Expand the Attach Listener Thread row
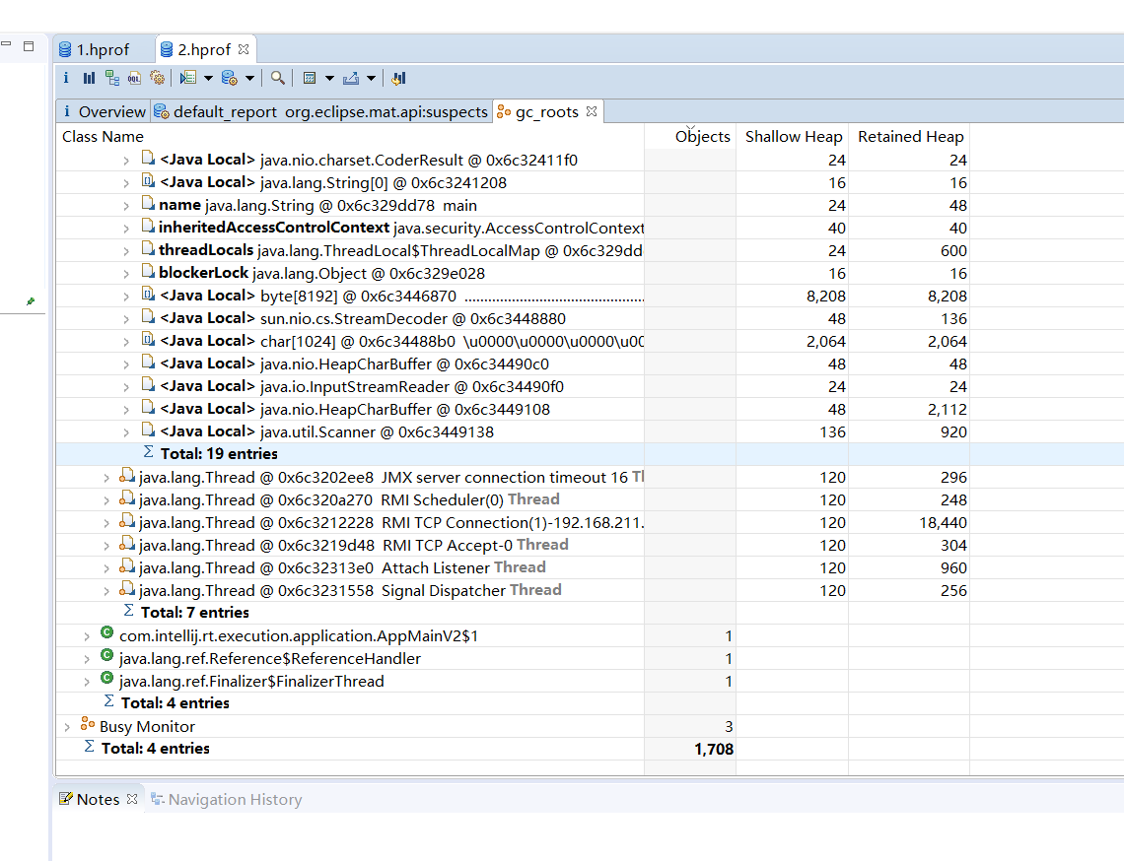 click(x=106, y=568)
